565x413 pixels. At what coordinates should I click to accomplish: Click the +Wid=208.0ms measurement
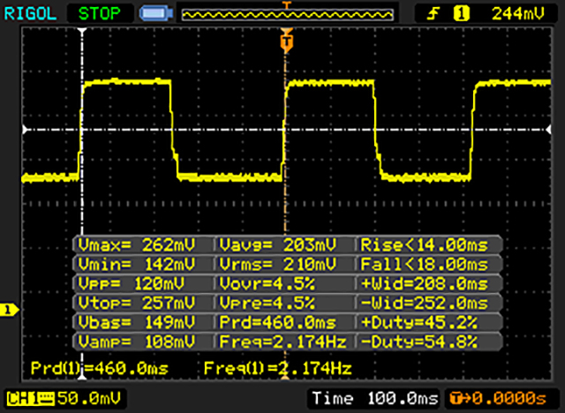[424, 284]
